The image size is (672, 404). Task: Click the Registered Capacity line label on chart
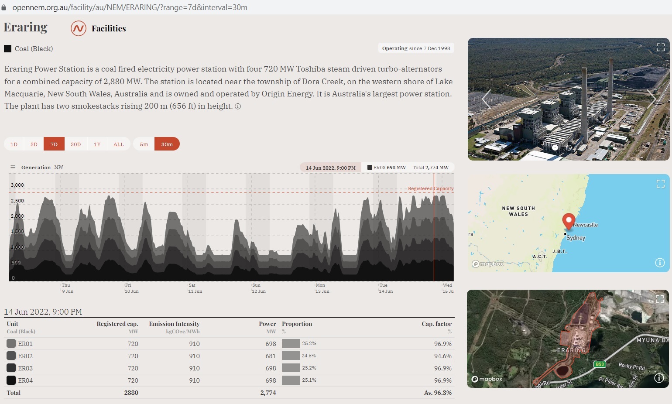pyautogui.click(x=431, y=188)
